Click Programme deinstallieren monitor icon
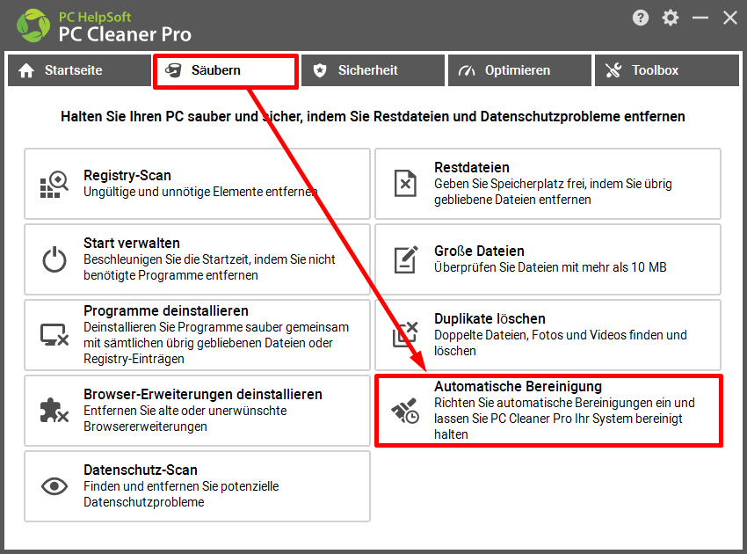 tap(54, 335)
